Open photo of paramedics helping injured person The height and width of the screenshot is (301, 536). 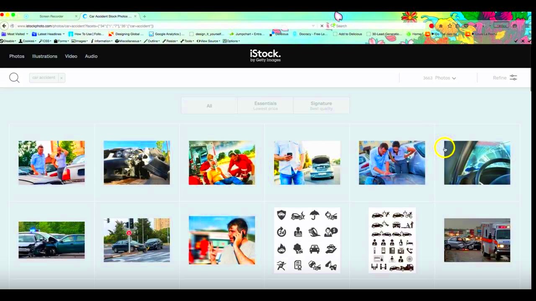pos(222,163)
